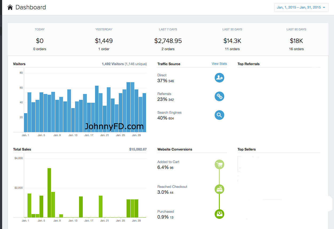
Task: Click the Purchased inbox icon
Action: [x=219, y=214]
